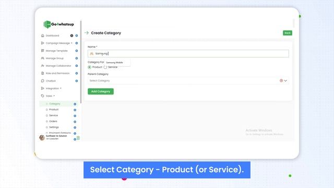Click the icon inside the Name field

[92, 53]
